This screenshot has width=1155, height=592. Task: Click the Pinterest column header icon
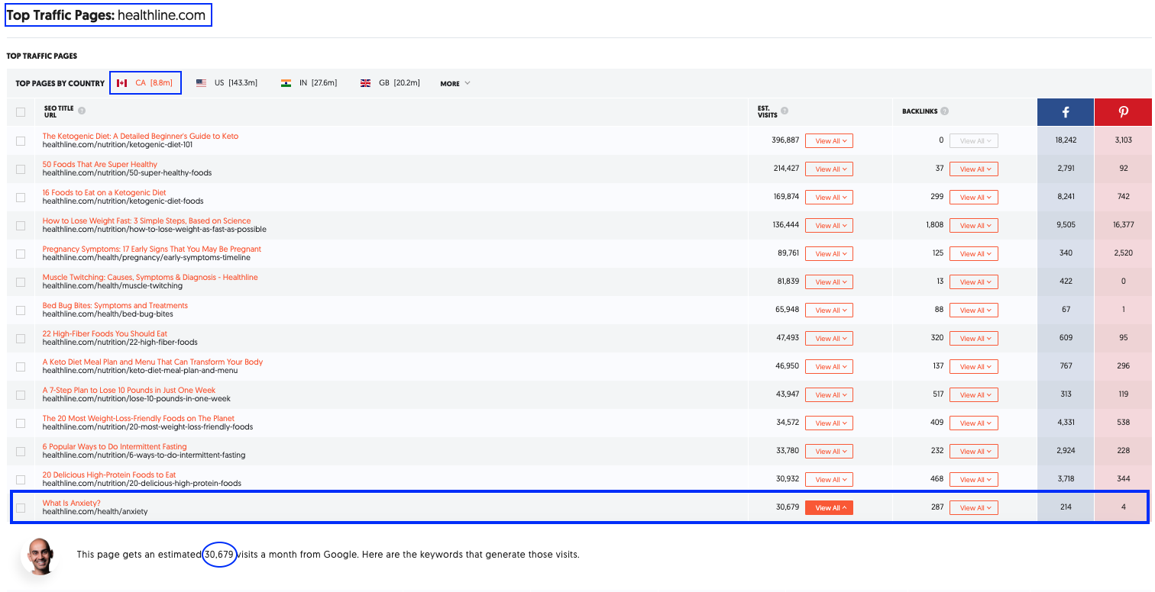pyautogui.click(x=1123, y=112)
